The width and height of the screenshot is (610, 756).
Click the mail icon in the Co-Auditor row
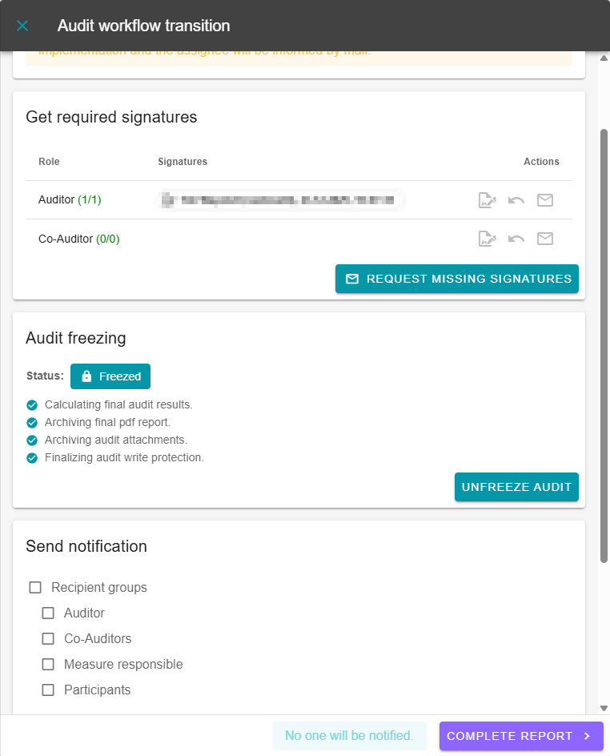[x=545, y=239]
